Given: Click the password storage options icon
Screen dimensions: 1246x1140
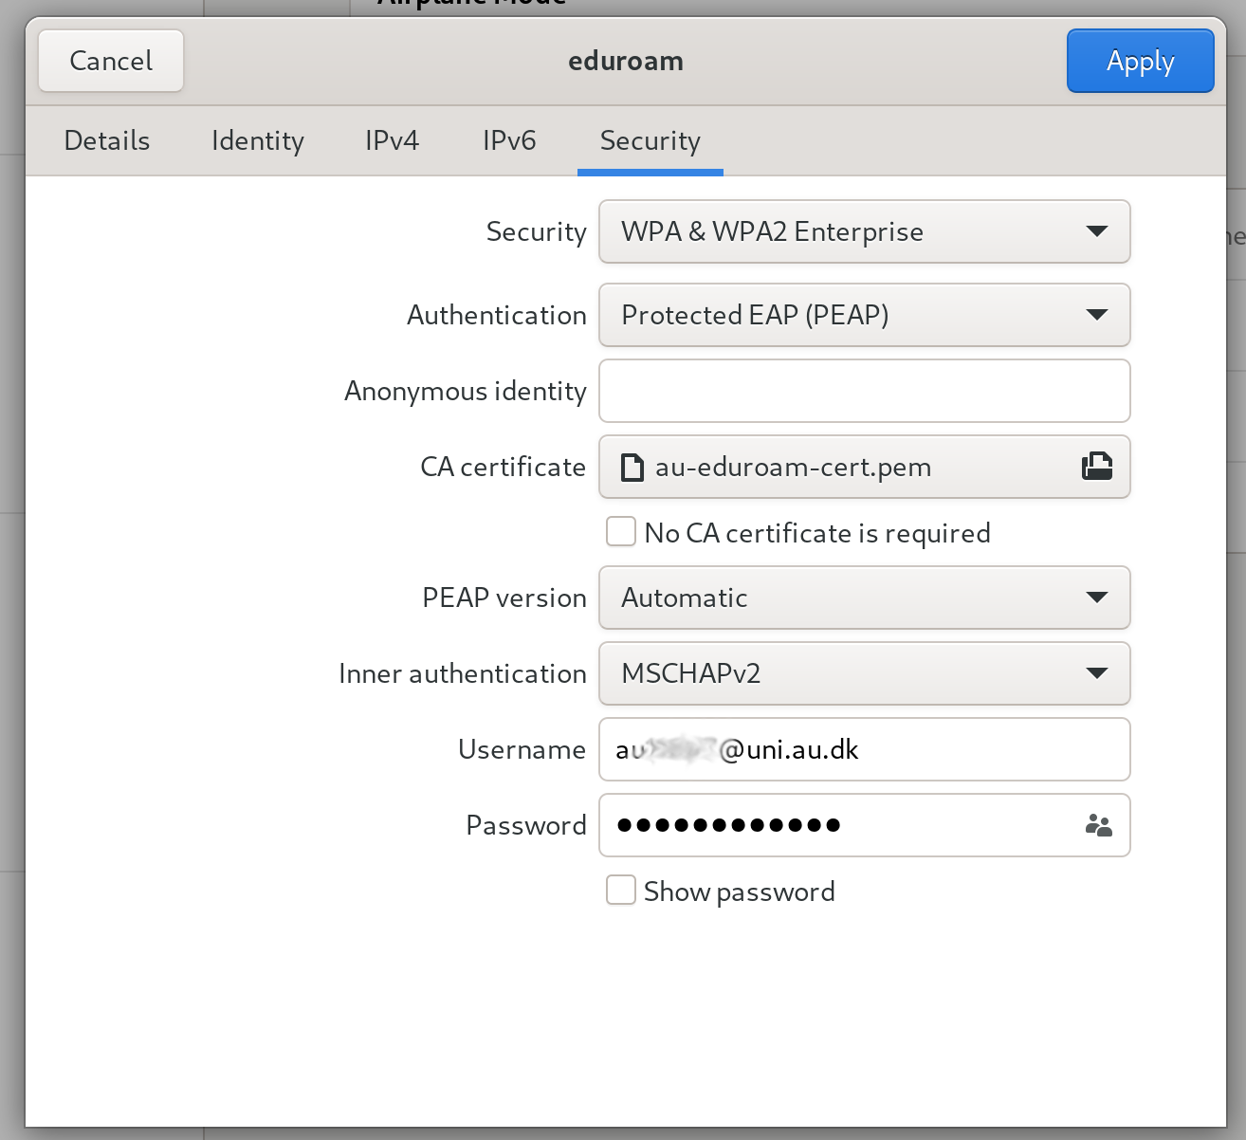Looking at the screenshot, I should (1098, 825).
